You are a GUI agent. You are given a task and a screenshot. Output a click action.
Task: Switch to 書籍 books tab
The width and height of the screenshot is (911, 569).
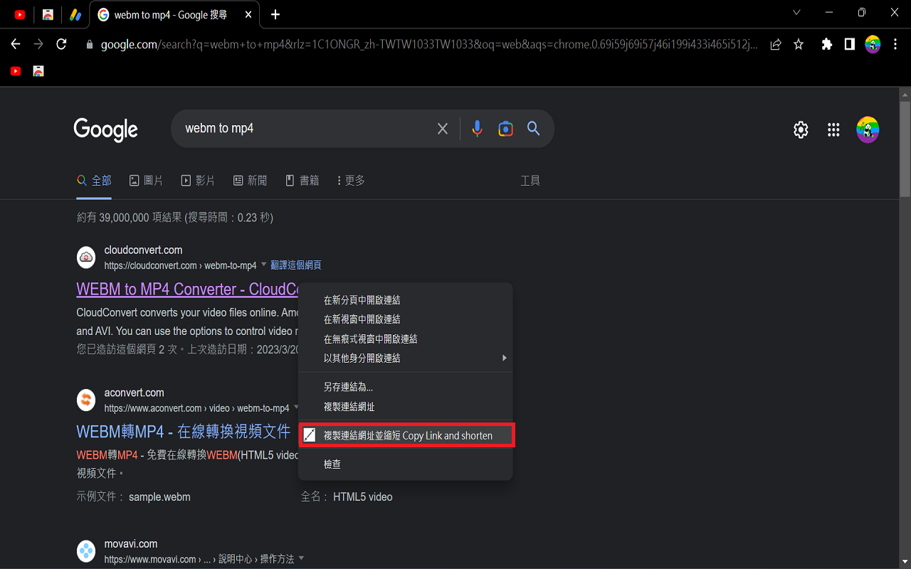pos(302,181)
